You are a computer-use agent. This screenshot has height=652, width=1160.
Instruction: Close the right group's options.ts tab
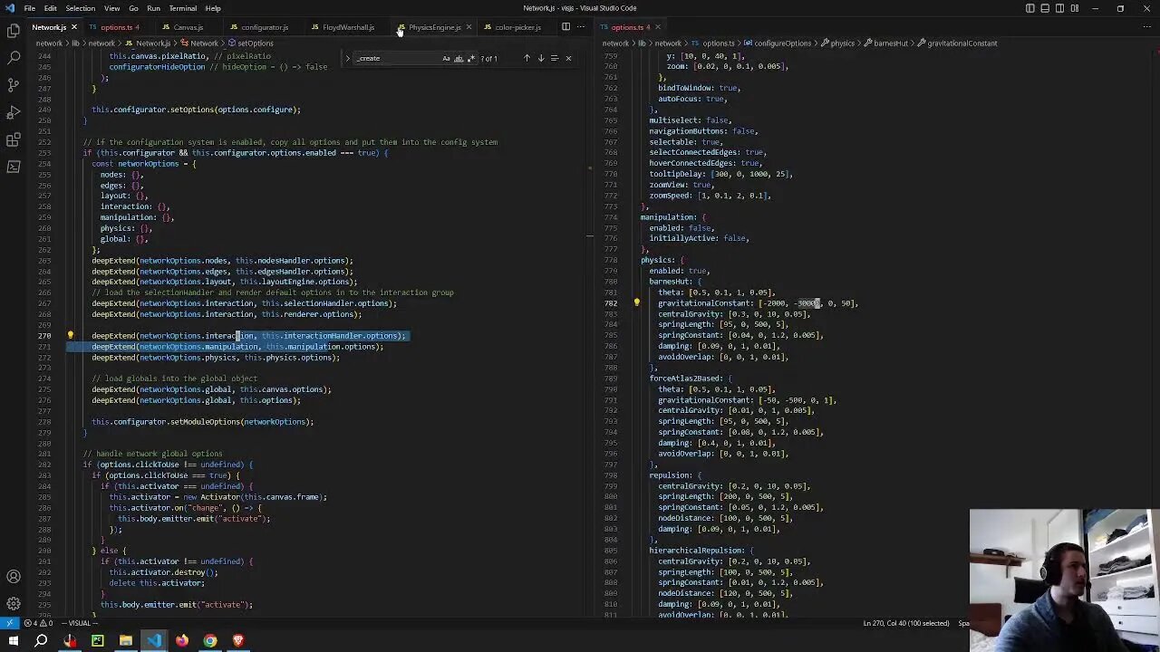(x=658, y=27)
